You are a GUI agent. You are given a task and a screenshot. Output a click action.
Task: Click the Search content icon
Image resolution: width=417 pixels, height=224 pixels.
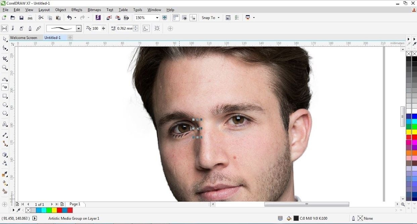pos(98,18)
